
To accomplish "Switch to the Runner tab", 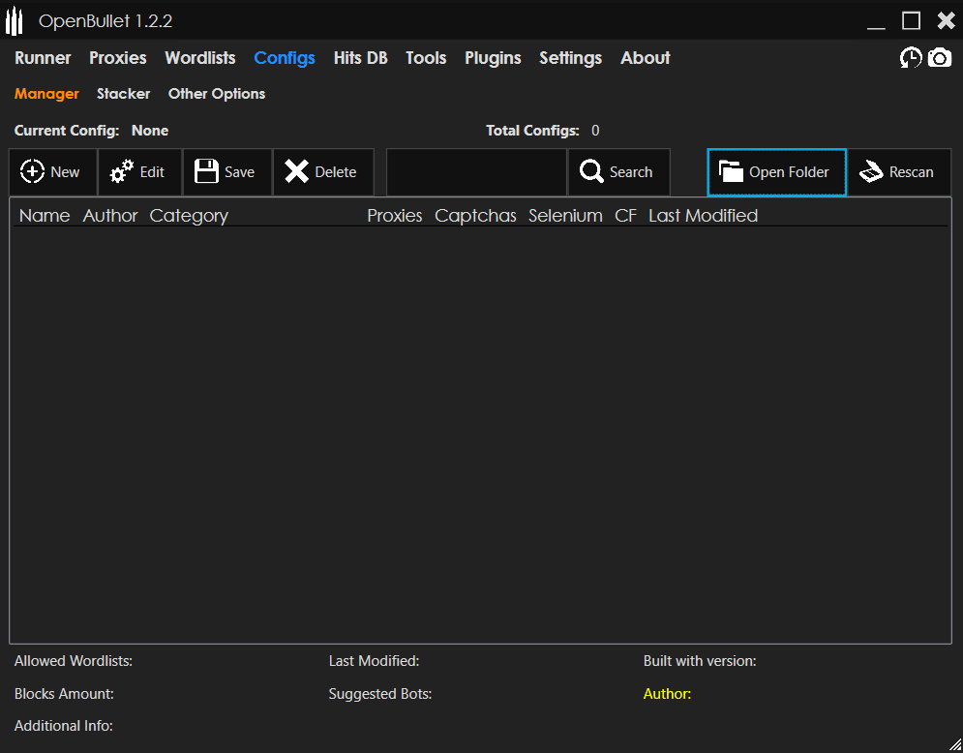I will [x=43, y=58].
